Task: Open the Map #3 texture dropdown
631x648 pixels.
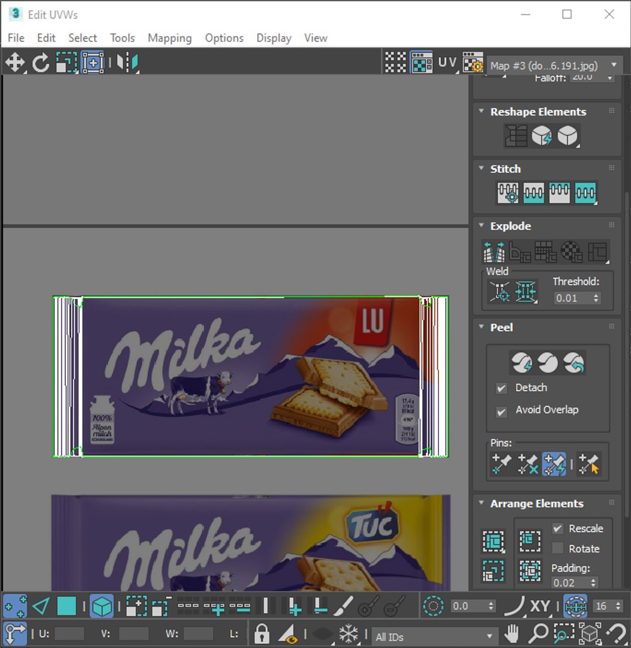Action: pyautogui.click(x=555, y=65)
